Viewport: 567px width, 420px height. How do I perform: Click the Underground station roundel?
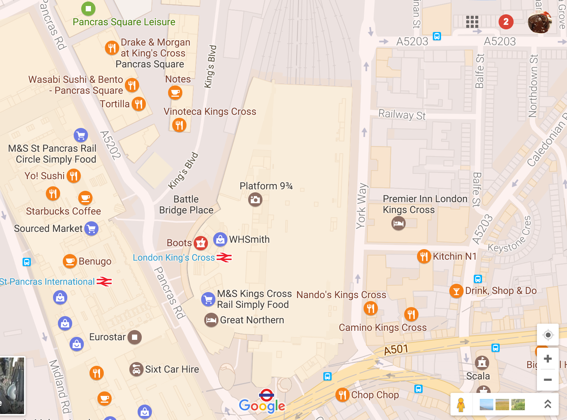(266, 395)
